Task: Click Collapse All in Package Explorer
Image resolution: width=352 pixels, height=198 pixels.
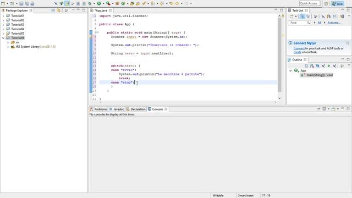Action: (53, 10)
